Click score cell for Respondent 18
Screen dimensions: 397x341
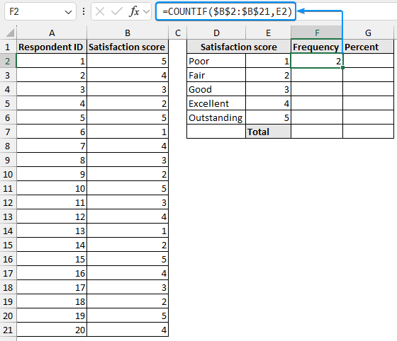click(128, 301)
